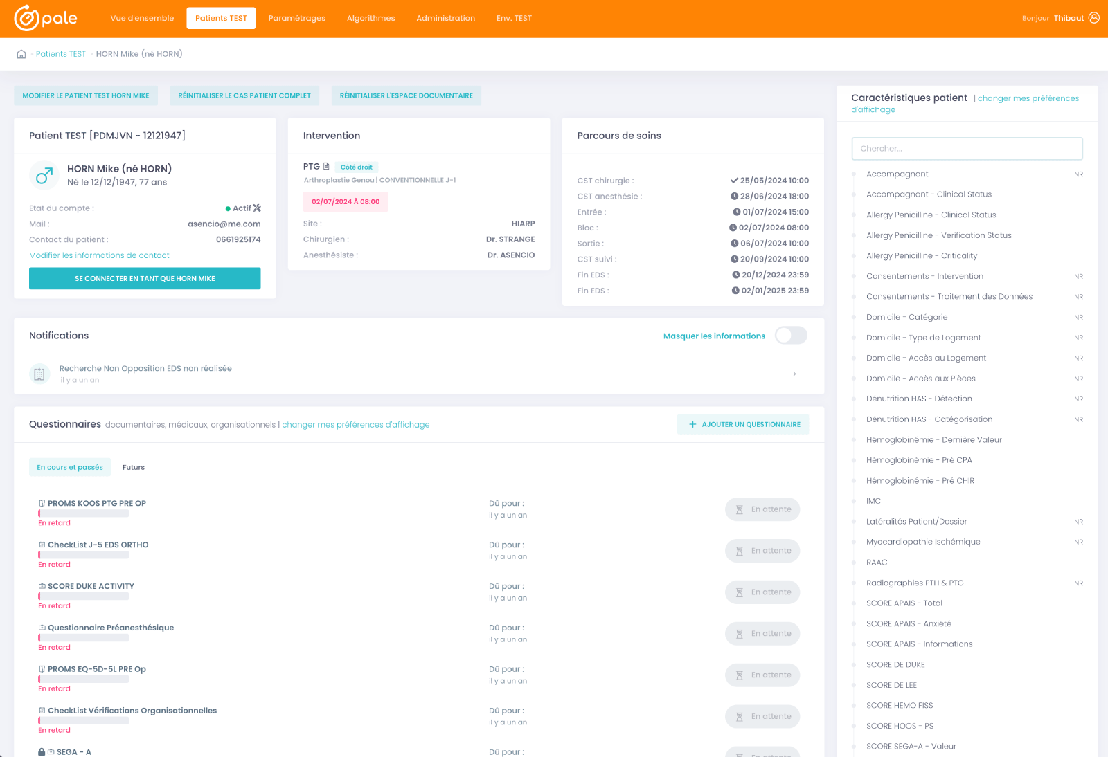Open Vue d'ensemble in the top menu
1108x757 pixels.
[142, 18]
